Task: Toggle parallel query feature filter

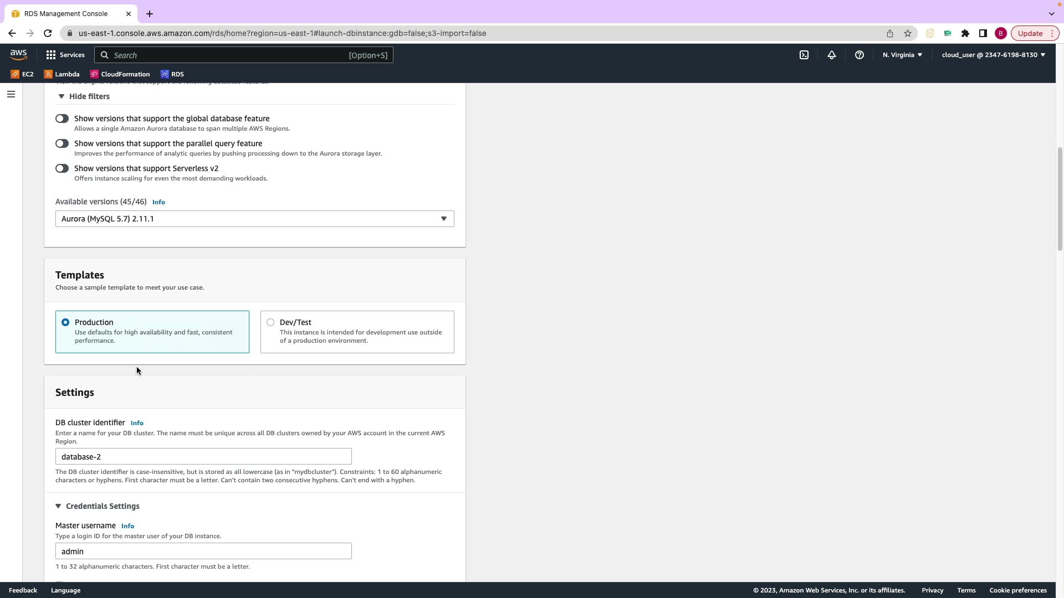Action: pos(62,143)
